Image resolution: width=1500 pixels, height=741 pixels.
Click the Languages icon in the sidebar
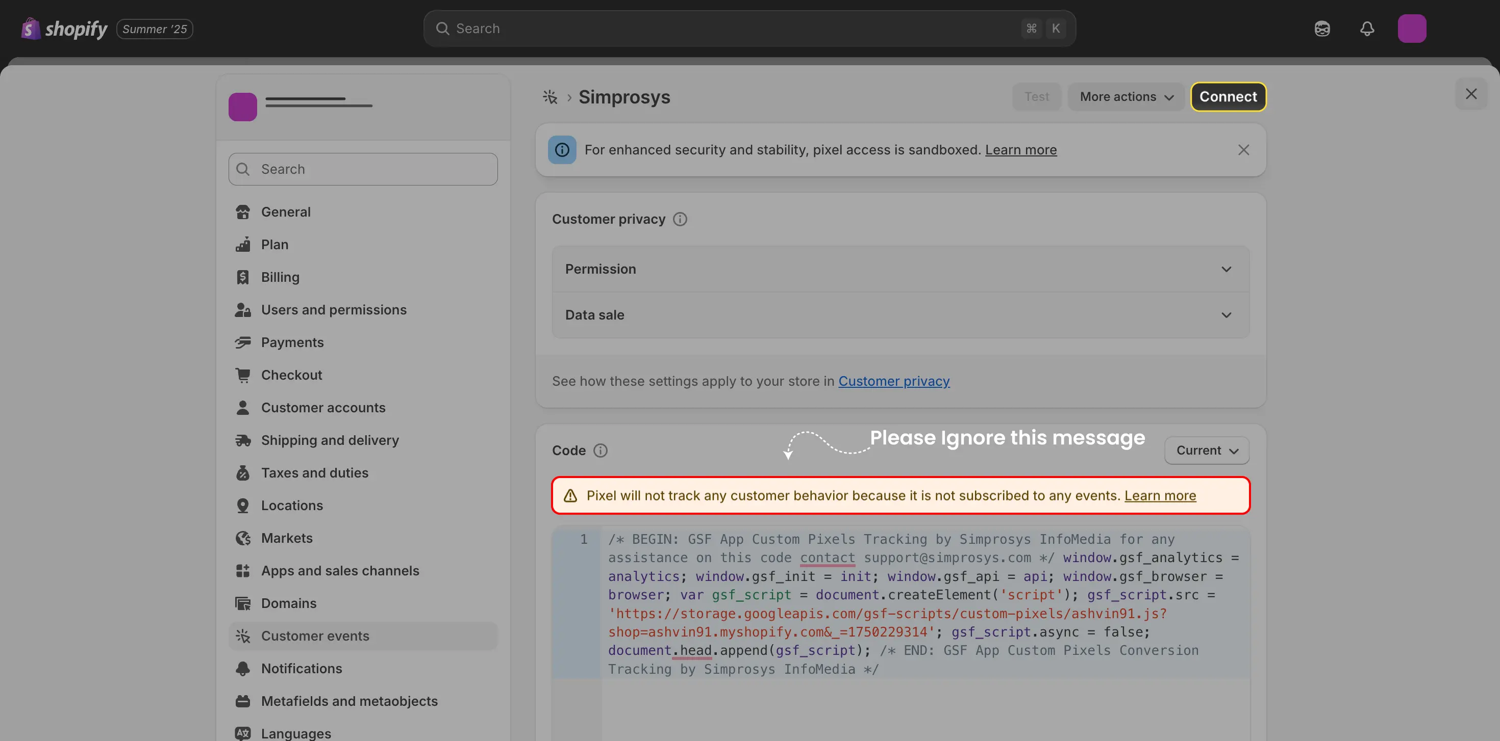click(243, 733)
